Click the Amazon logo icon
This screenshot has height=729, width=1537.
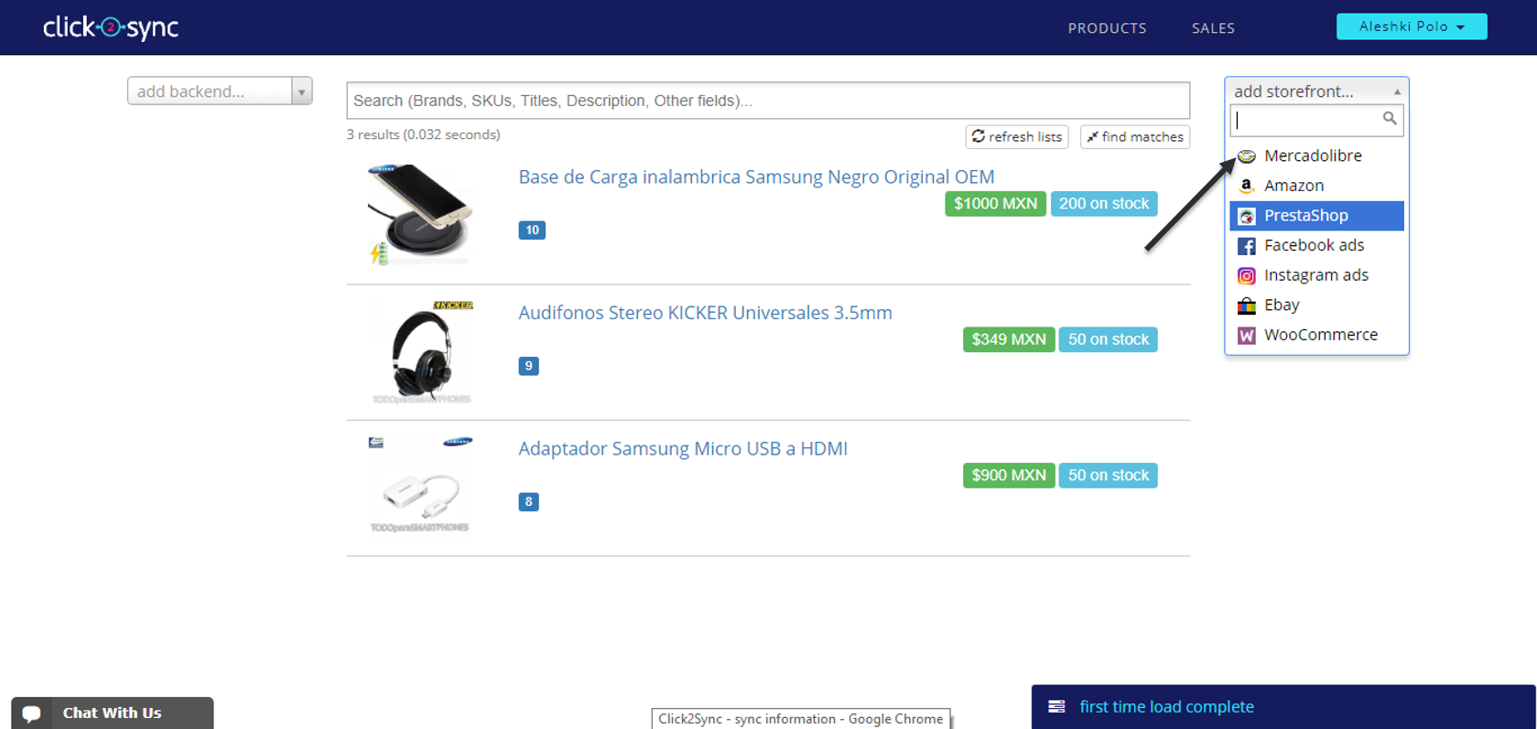1246,186
